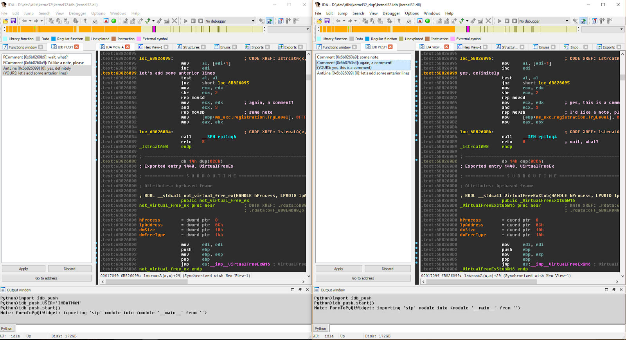Click the X cancel icon in right IDA toolbar
This screenshot has width=626, height=340.
(488, 21)
